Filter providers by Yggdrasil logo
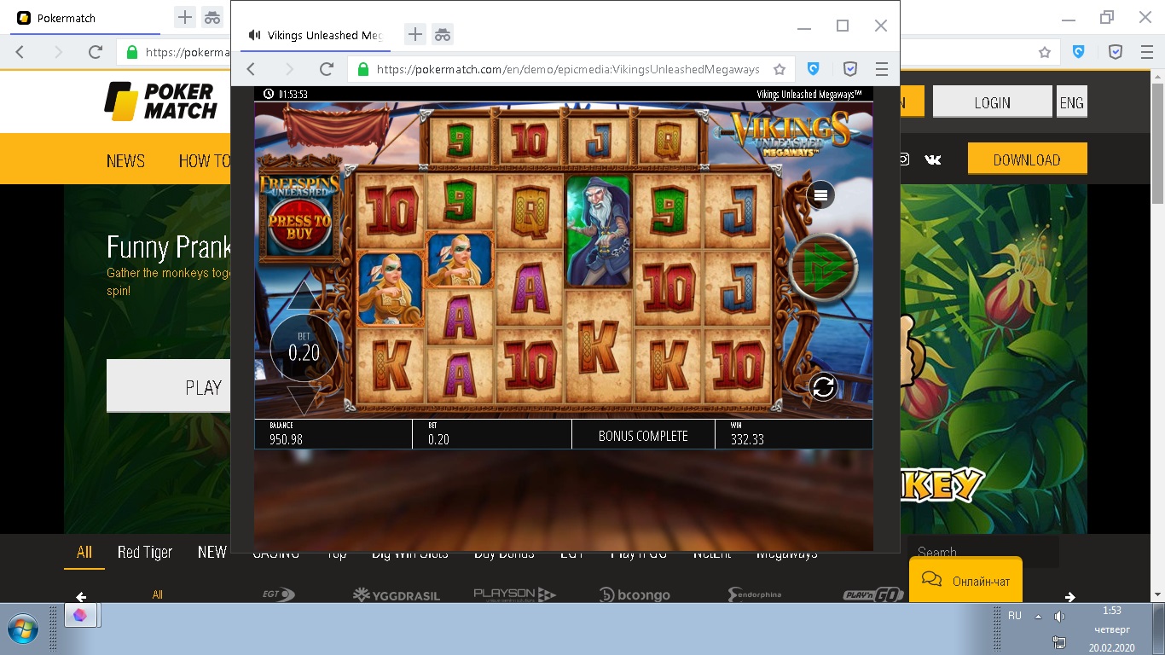Screen dimensions: 1165x655 pyautogui.click(x=396, y=594)
